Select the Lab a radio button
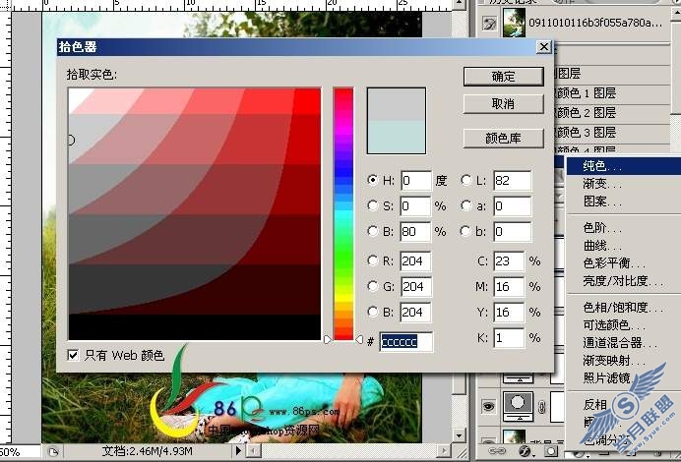The image size is (681, 462). pyautogui.click(x=466, y=205)
